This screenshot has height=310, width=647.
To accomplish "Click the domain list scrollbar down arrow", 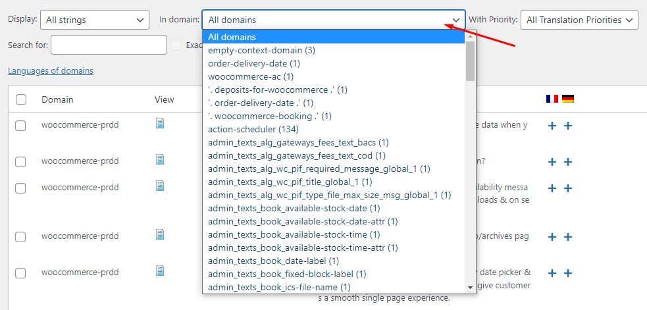I will point(471,288).
